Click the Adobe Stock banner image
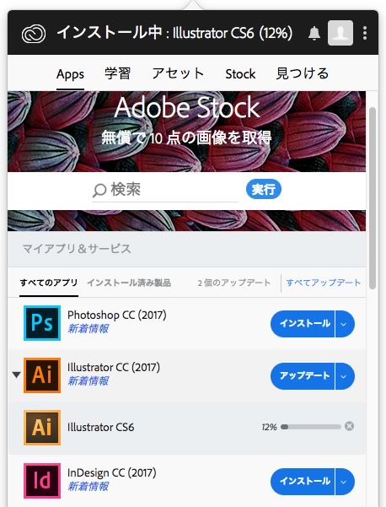Screen dimensions: 386x507 pyautogui.click(x=187, y=132)
